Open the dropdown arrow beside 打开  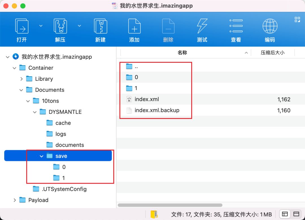tap(41, 26)
